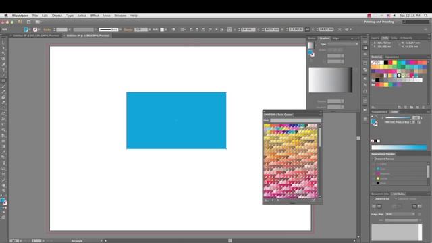Screen dimensions: 432x243
Task: Toggle the Overprint Stroke checkbox
Action: click(x=396, y=199)
